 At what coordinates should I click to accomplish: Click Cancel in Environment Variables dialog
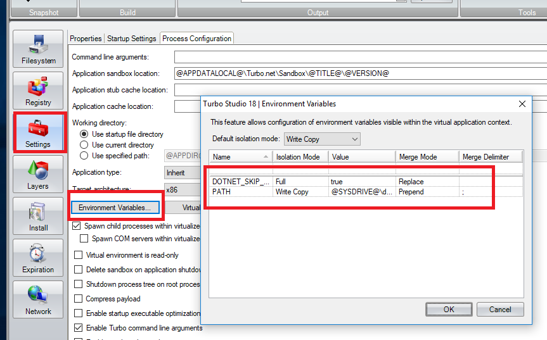tap(500, 310)
